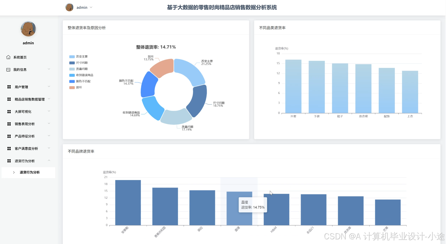Click the home icon beside 系统首页
Image resolution: width=446 pixels, height=244 pixels.
point(8,57)
